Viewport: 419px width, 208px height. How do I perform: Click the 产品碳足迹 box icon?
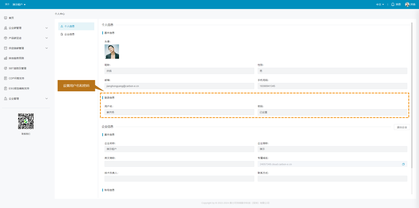tap(6, 38)
